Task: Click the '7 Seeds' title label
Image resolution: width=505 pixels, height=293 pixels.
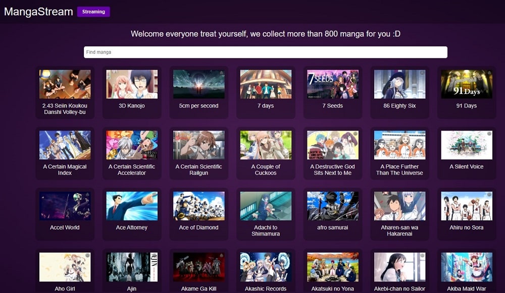Action: 333,106
